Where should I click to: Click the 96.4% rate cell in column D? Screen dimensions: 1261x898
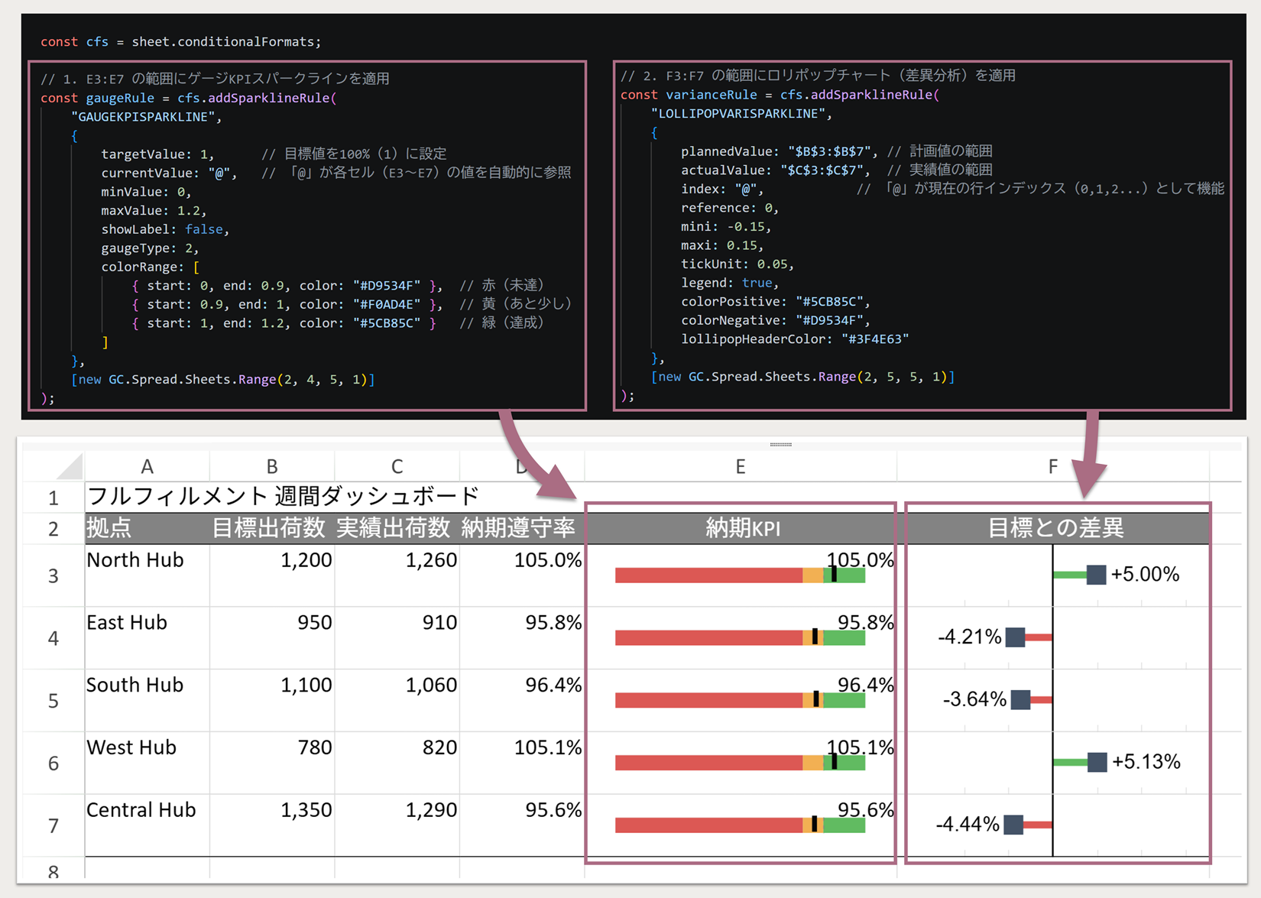(x=522, y=701)
